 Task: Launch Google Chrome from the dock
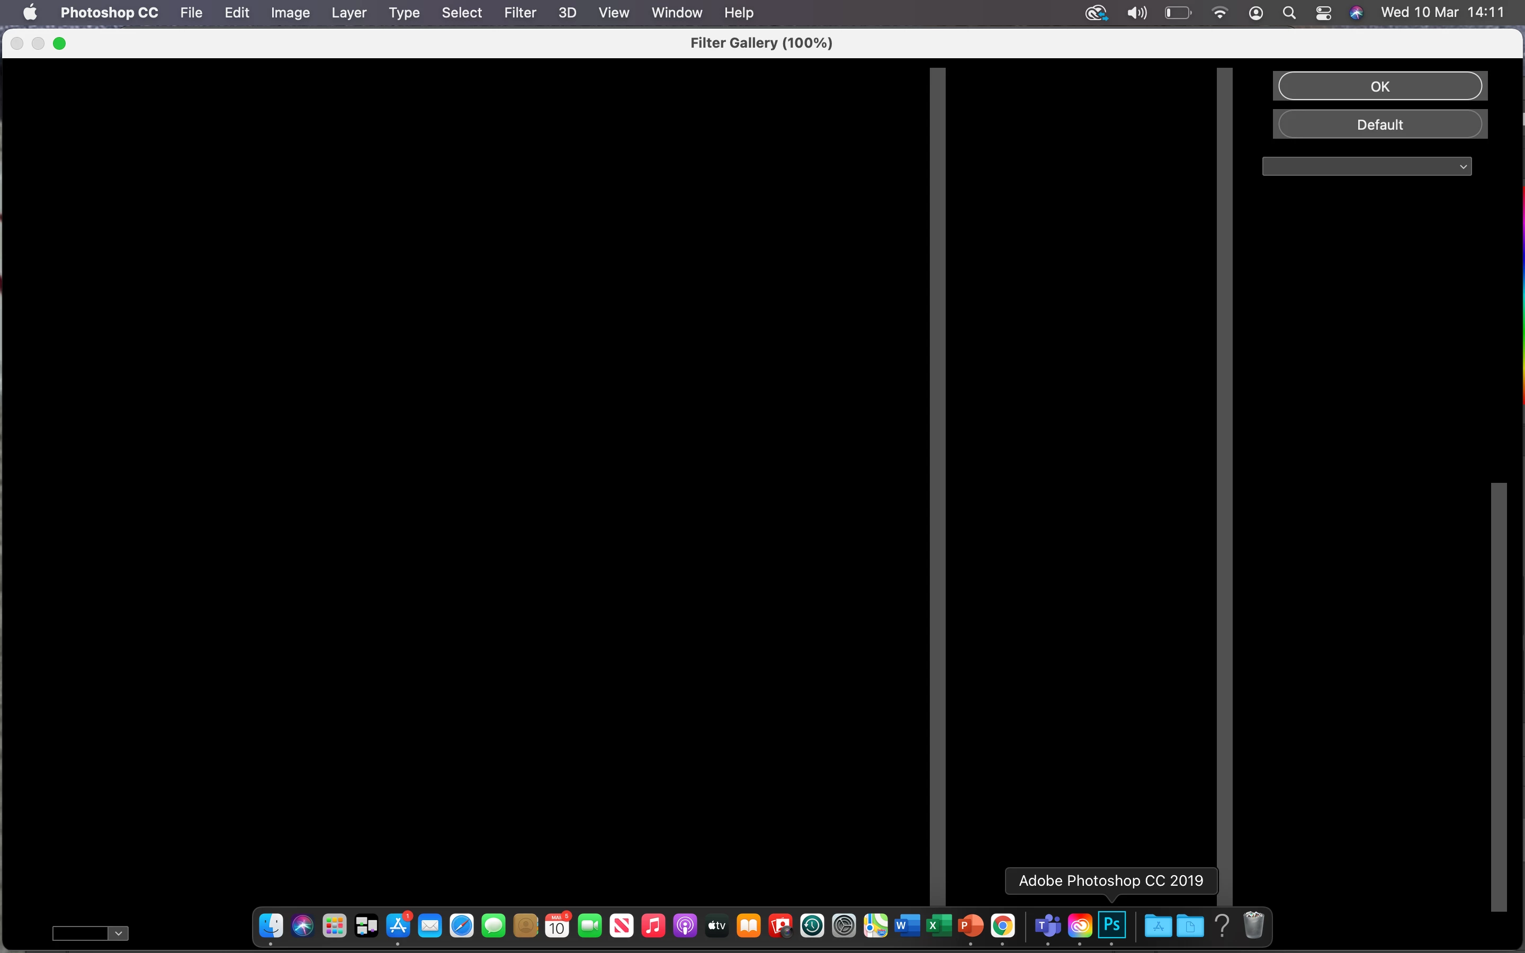[1002, 925]
